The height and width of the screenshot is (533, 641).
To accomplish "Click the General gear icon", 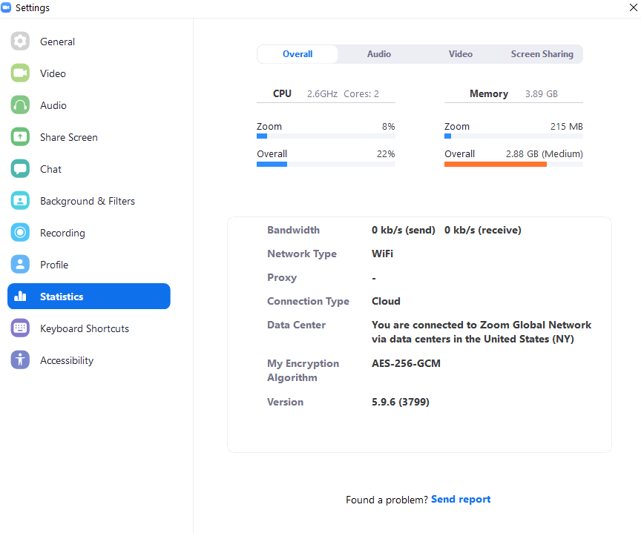I will click(x=20, y=42).
